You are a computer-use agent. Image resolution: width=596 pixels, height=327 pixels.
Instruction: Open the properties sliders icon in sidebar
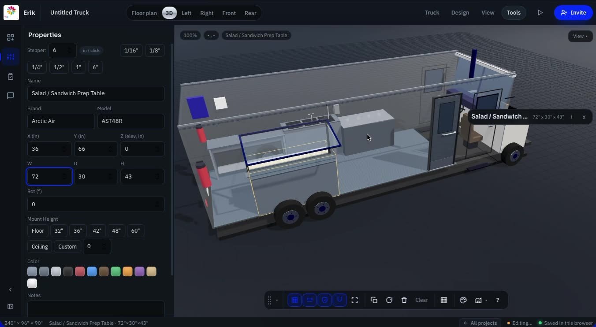point(11,57)
